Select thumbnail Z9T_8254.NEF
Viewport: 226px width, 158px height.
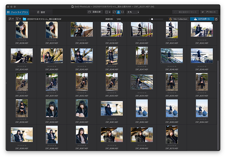(x=142, y=82)
